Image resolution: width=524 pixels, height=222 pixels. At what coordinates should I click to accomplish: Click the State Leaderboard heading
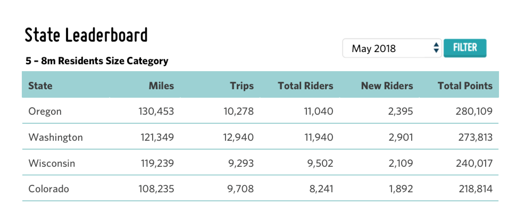pyautogui.click(x=86, y=35)
